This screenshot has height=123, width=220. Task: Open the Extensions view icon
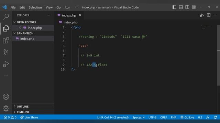click(6, 40)
